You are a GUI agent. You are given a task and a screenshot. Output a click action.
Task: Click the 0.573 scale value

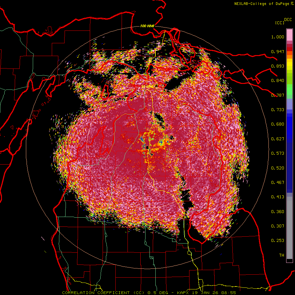tap(278, 153)
